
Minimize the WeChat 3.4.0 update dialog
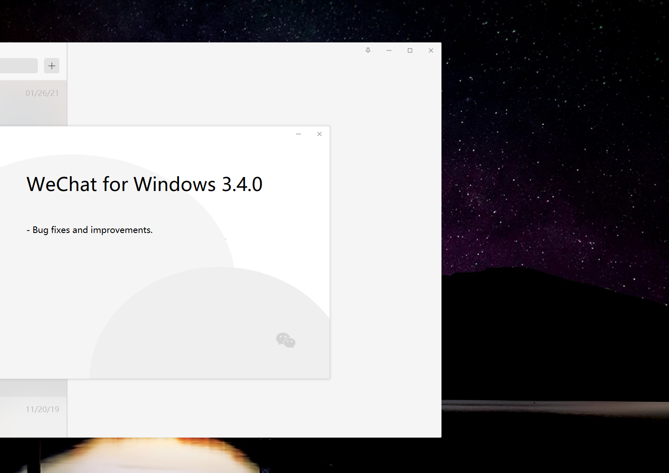point(299,134)
